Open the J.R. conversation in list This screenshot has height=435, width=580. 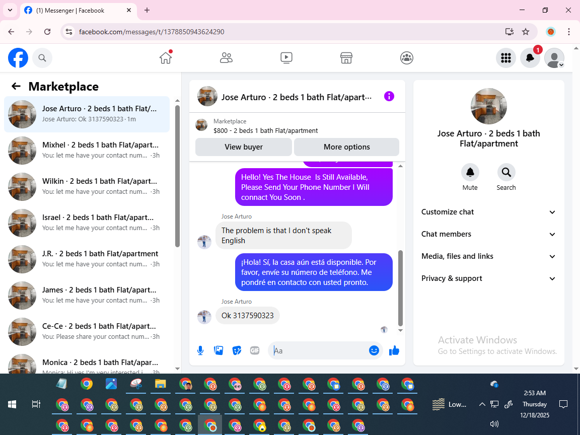pyautogui.click(x=87, y=259)
